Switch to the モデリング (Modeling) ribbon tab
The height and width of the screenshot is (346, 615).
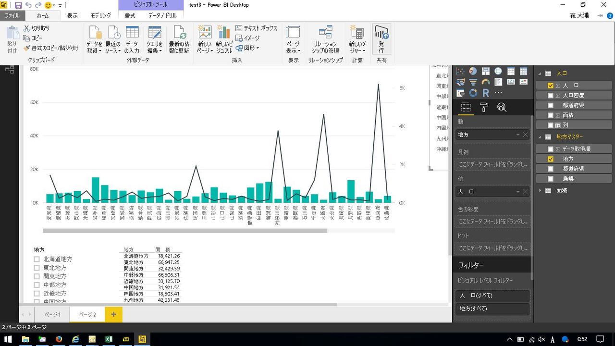point(101,16)
